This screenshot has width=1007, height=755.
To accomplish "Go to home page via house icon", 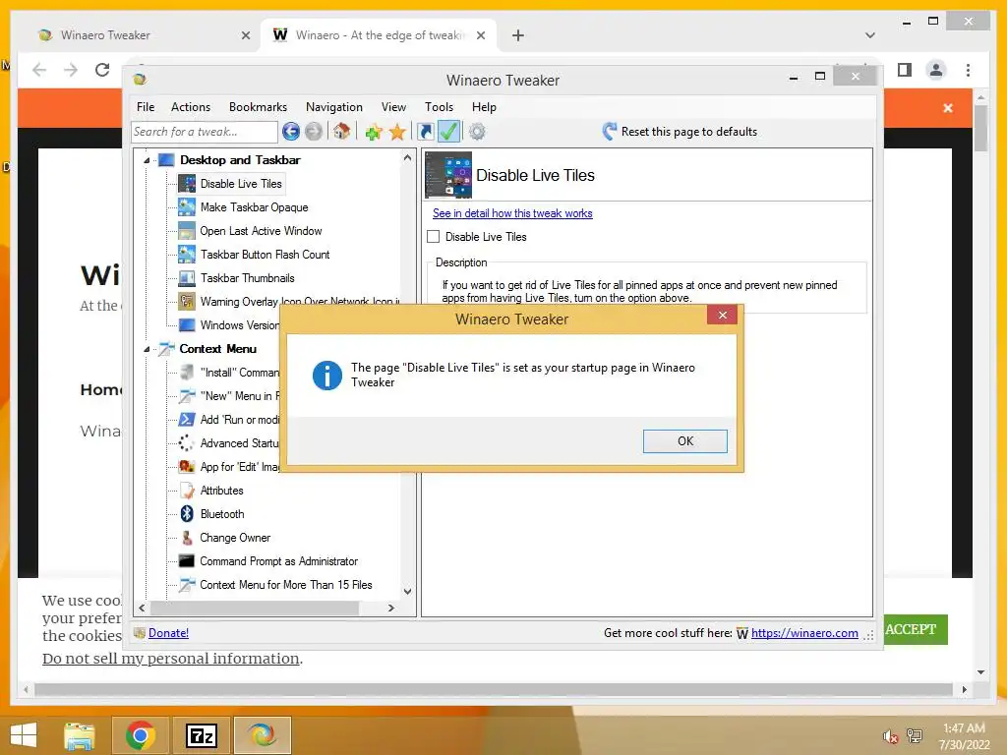I will pyautogui.click(x=341, y=132).
